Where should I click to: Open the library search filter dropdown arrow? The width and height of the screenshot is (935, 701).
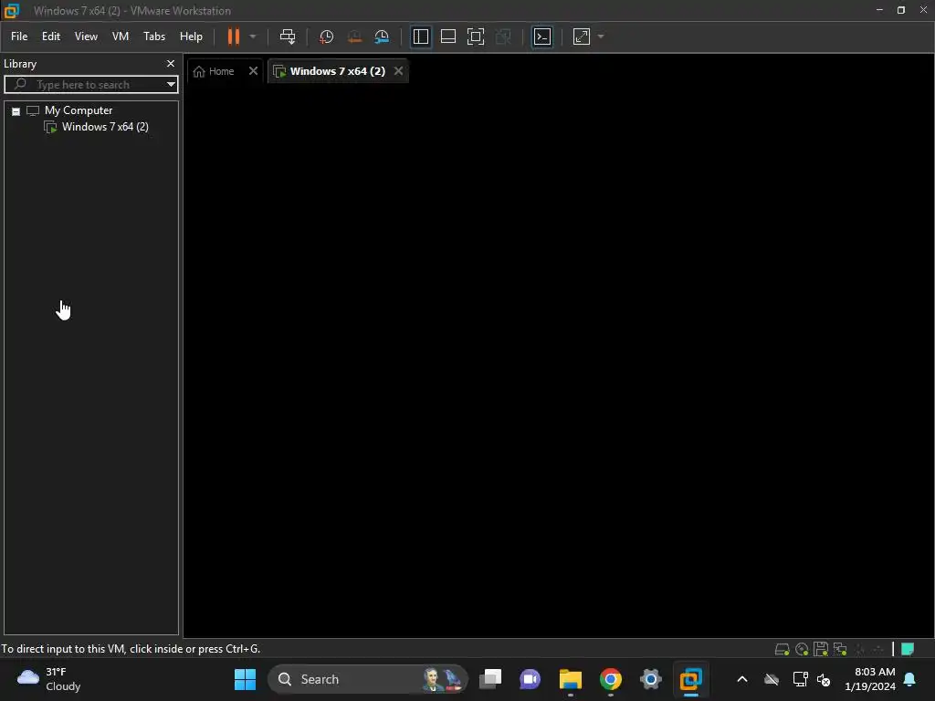pos(171,85)
